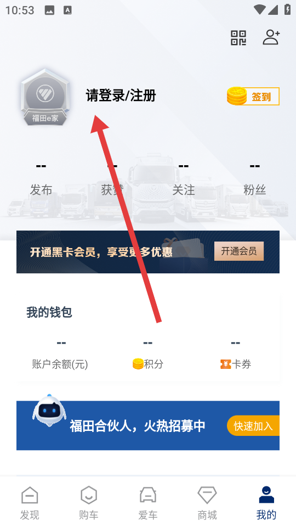Open 账户余额(元) balance

point(60,354)
